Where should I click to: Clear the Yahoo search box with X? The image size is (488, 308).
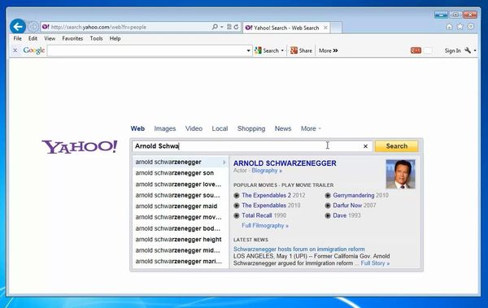coord(365,146)
